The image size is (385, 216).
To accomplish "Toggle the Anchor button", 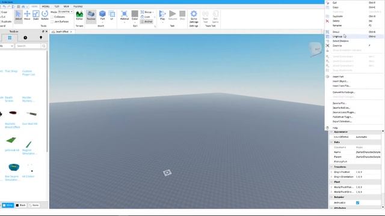I will [x=147, y=22].
